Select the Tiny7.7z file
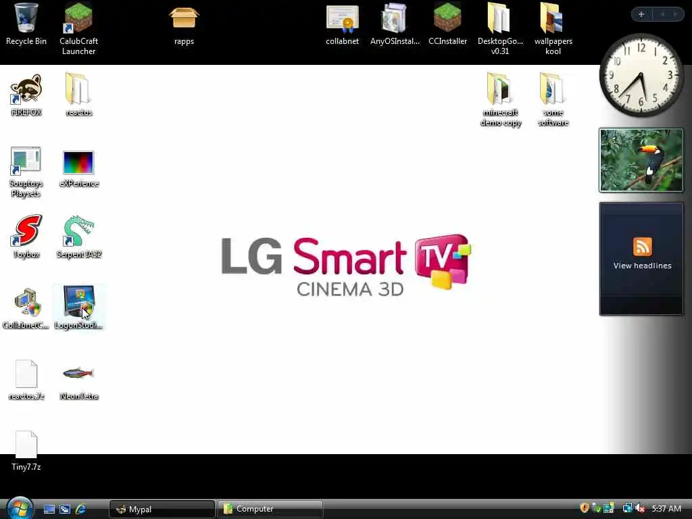The width and height of the screenshot is (692, 519). pyautogui.click(x=26, y=451)
